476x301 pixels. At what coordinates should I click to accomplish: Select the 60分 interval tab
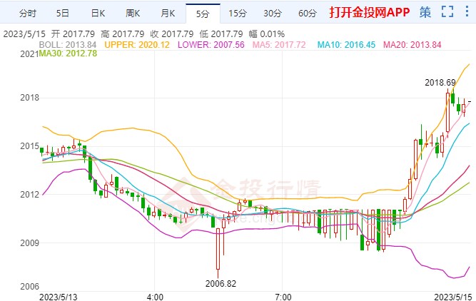point(308,14)
